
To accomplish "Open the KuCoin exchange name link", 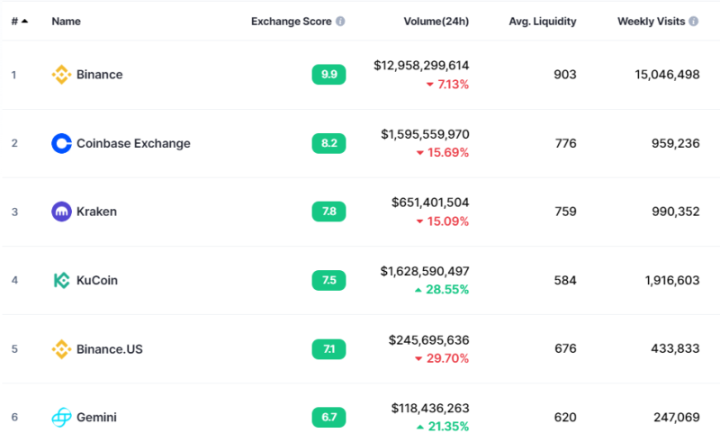I will tap(97, 280).
